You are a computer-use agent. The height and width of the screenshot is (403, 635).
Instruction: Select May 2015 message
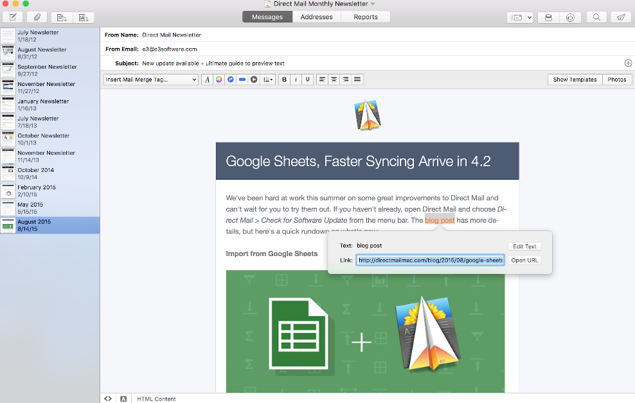point(50,208)
